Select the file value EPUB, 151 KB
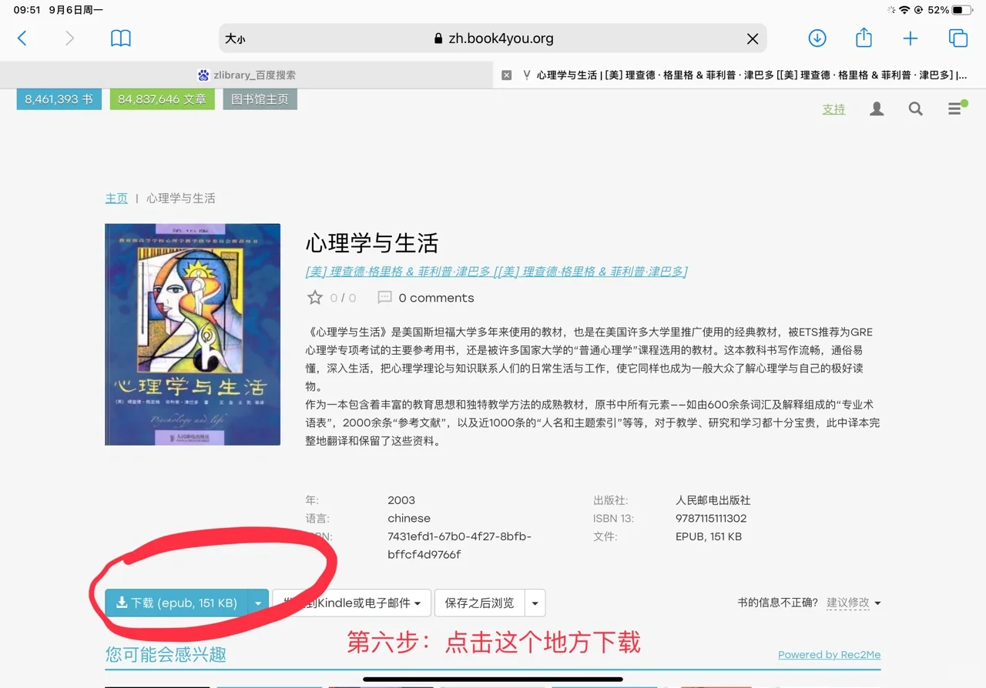The width and height of the screenshot is (986, 688). (709, 537)
